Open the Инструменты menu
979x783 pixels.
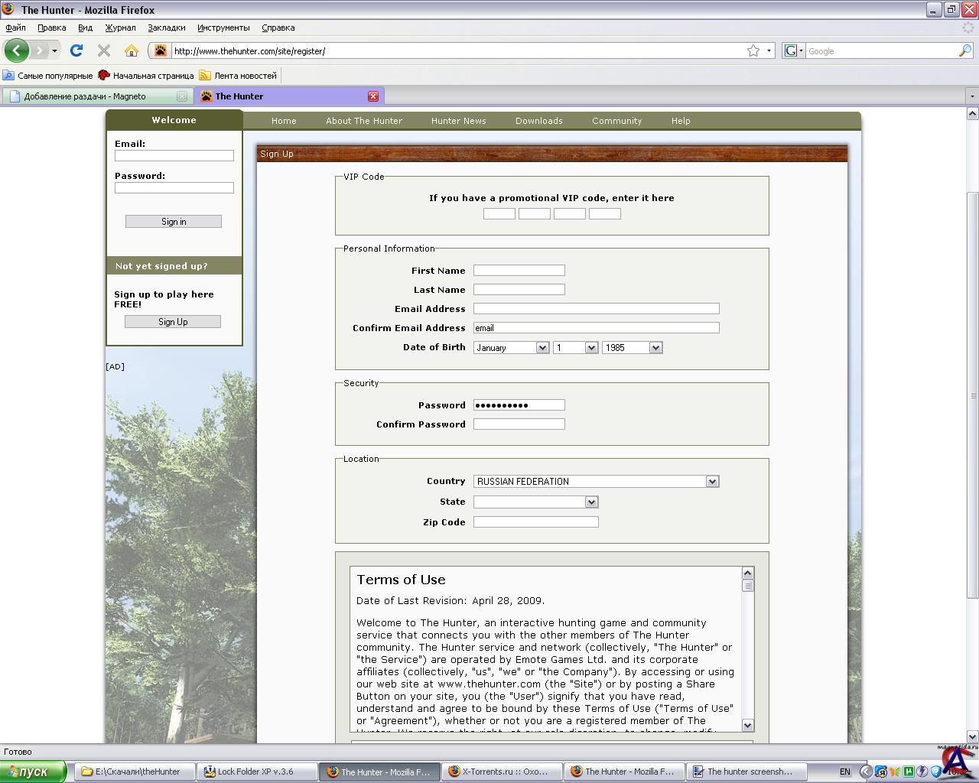[223, 28]
